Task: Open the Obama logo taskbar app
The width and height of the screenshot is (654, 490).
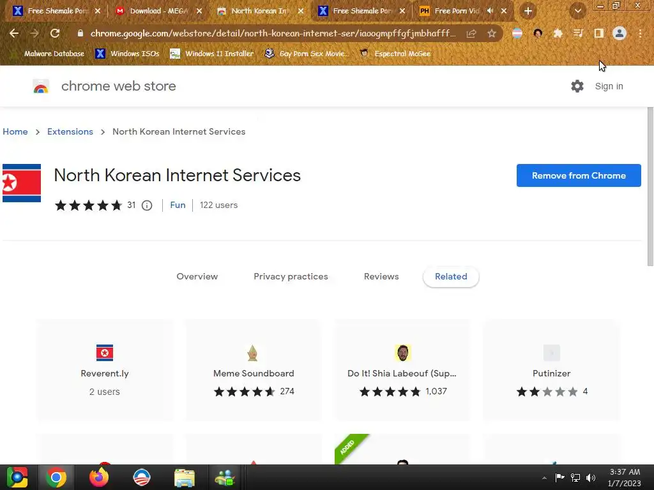Action: pos(142,477)
